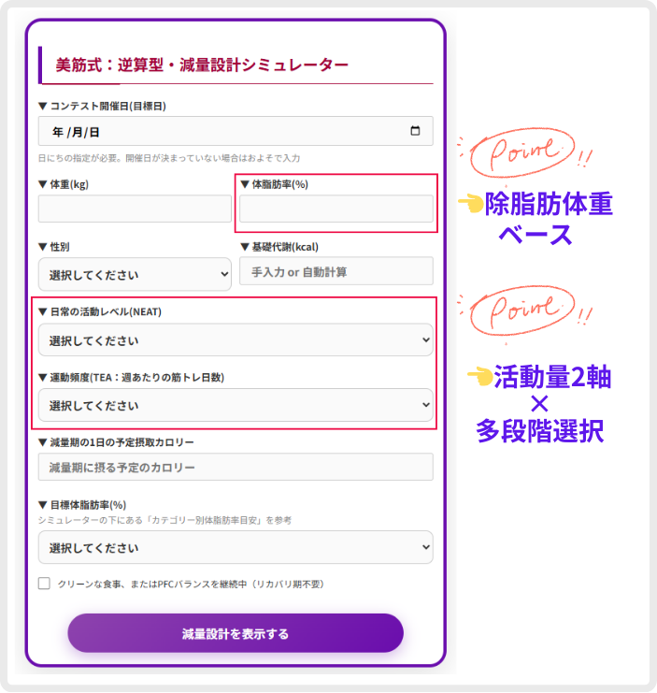Image resolution: width=657 pixels, height=693 pixels.
Task: Click the 性別 label
Action: 54,247
